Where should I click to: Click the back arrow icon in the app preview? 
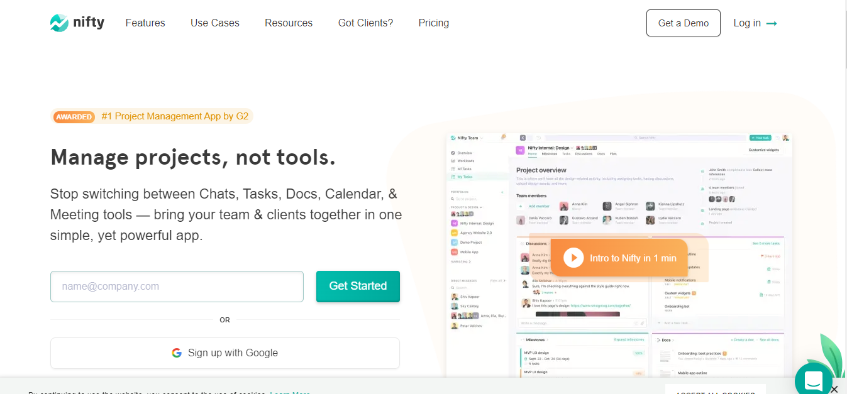coord(523,138)
